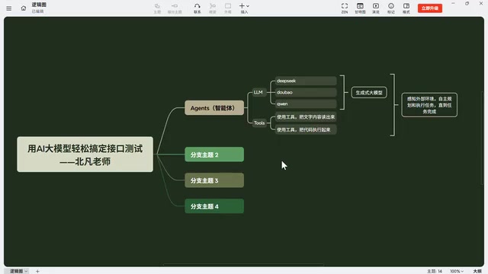Select the Agents（智能体）branch topic
The width and height of the screenshot is (488, 274).
[214, 108]
